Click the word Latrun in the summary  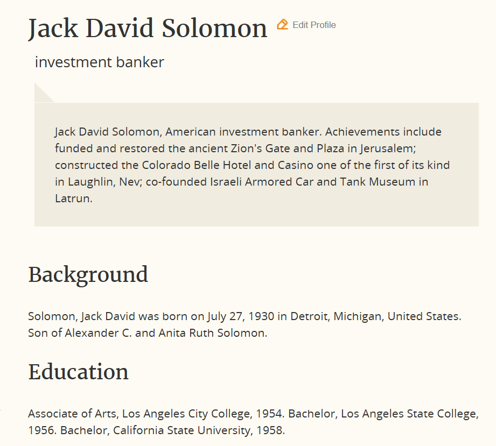pos(72,198)
